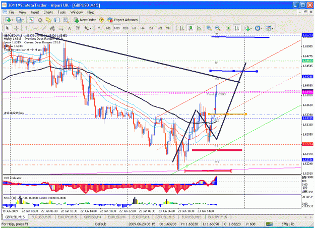Screen dimensions: 315x228
Task: Open the View menu
Action: click(x=23, y=12)
